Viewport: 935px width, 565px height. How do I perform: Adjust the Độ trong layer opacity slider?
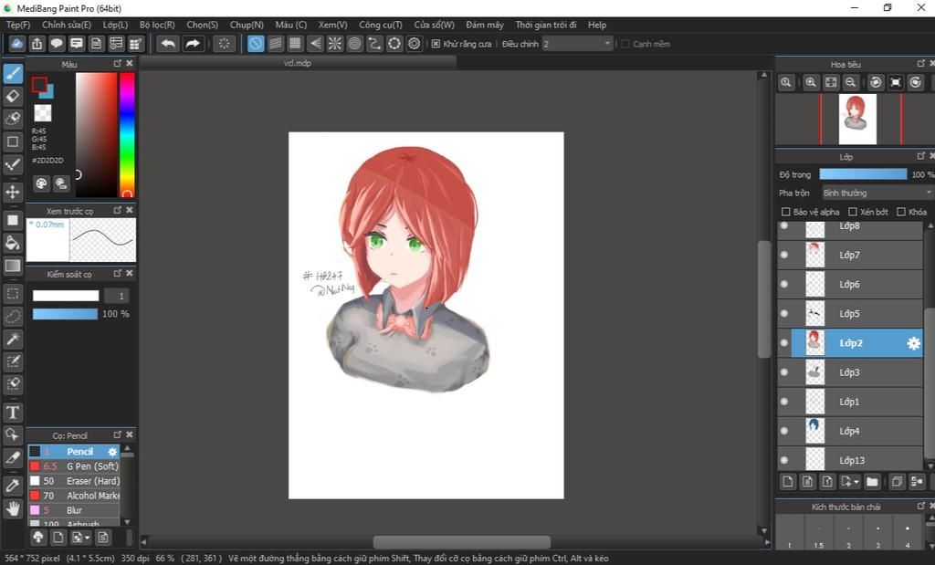click(863, 174)
